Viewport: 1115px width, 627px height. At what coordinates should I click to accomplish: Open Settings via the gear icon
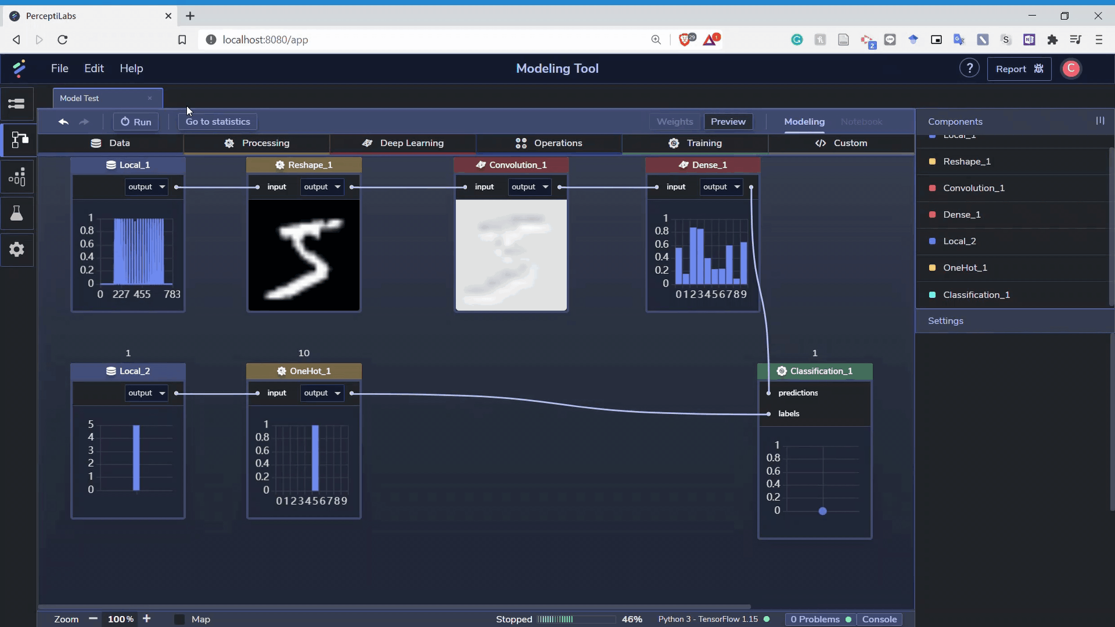pyautogui.click(x=16, y=249)
